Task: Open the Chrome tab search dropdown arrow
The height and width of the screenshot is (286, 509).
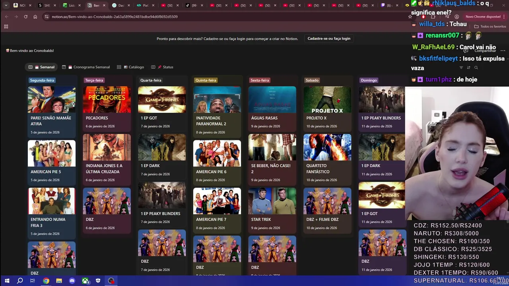Action: coord(6,5)
